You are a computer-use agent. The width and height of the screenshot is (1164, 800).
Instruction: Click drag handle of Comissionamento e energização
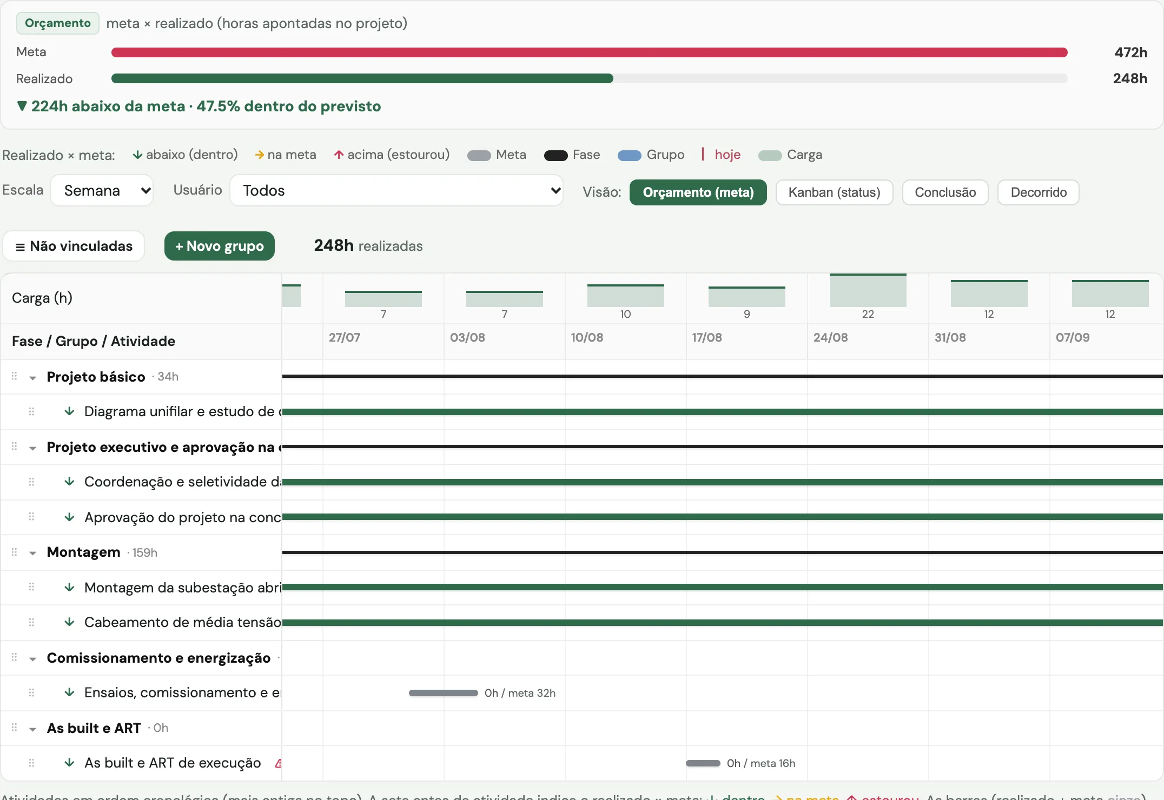15,657
